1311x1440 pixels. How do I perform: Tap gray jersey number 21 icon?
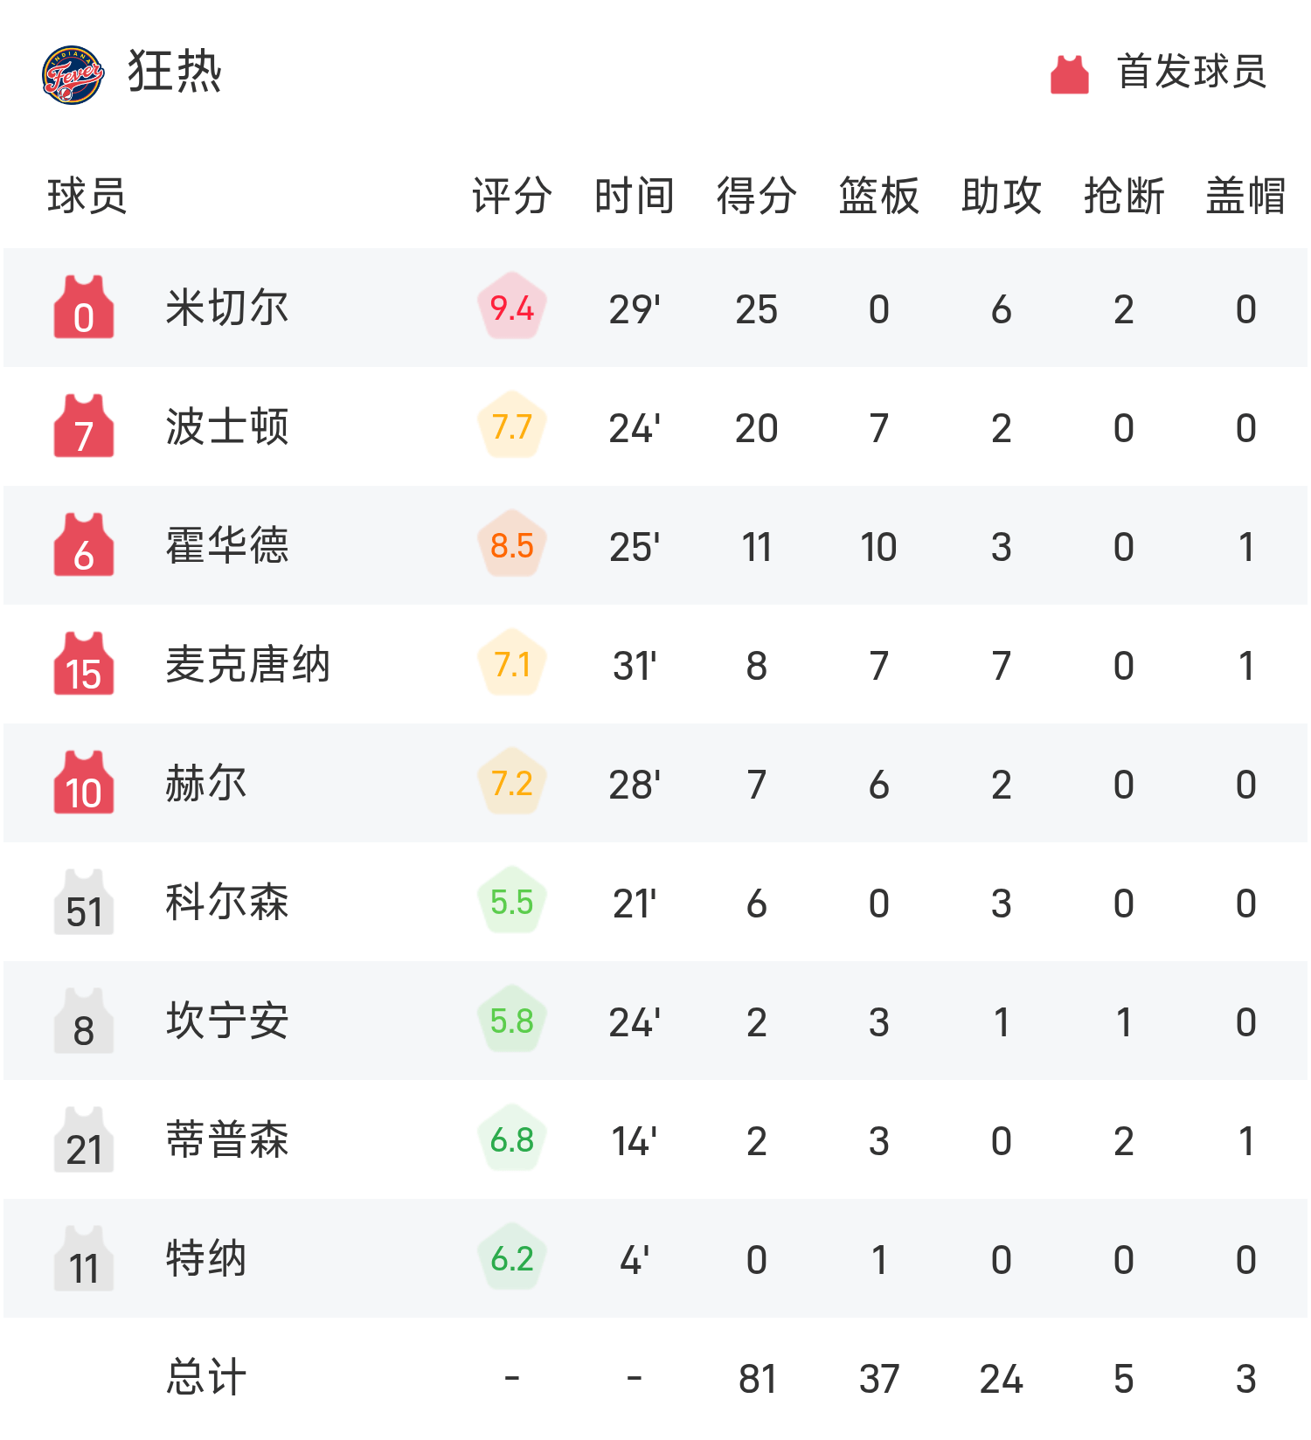(x=84, y=1140)
